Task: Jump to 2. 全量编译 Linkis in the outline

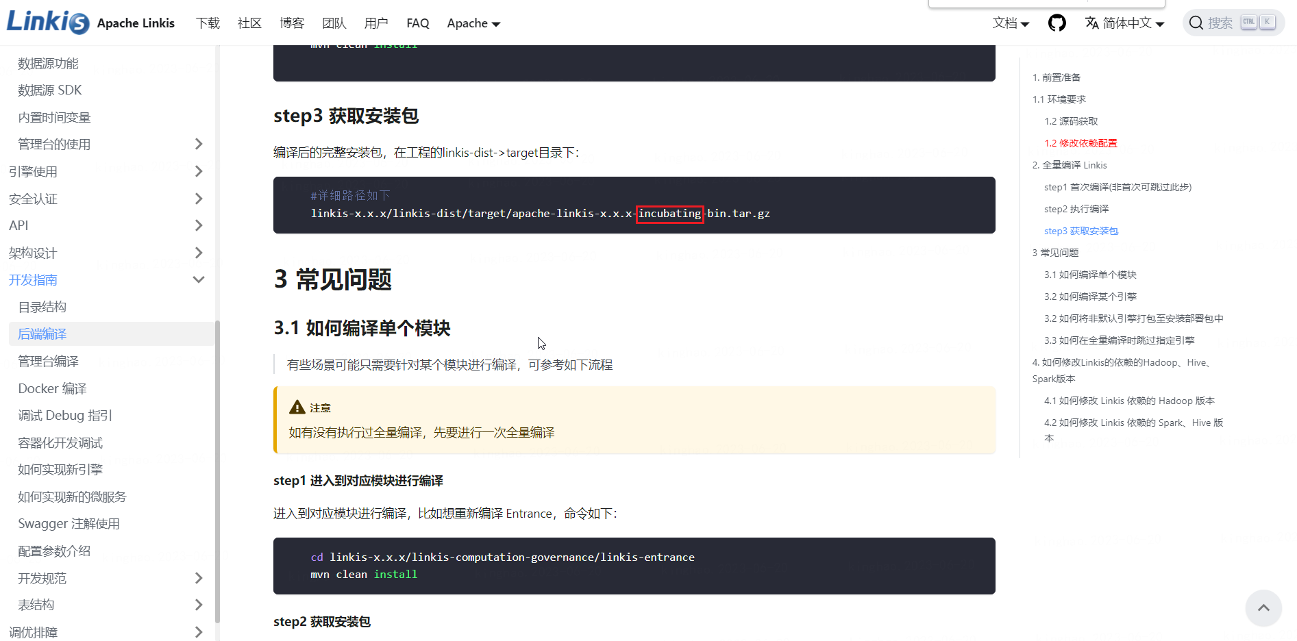Action: [x=1070, y=165]
